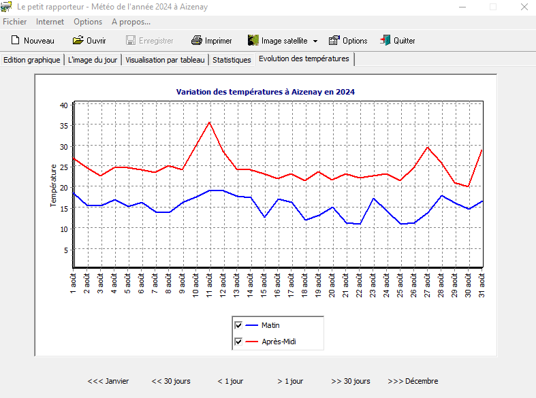Uncheck the Après-Midi series checkbox
The image size is (536, 398).
pyautogui.click(x=238, y=342)
